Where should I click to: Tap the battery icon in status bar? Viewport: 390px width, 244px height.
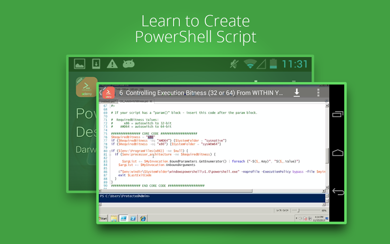click(273, 64)
